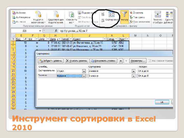Click Изменить связи in ribbon

[x=88, y=22]
